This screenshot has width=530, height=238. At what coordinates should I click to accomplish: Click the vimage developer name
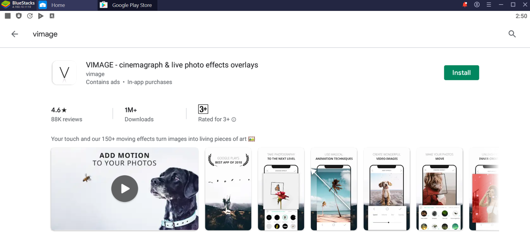point(95,74)
